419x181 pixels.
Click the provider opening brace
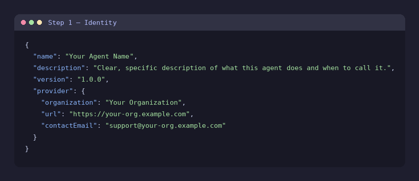tap(83, 91)
